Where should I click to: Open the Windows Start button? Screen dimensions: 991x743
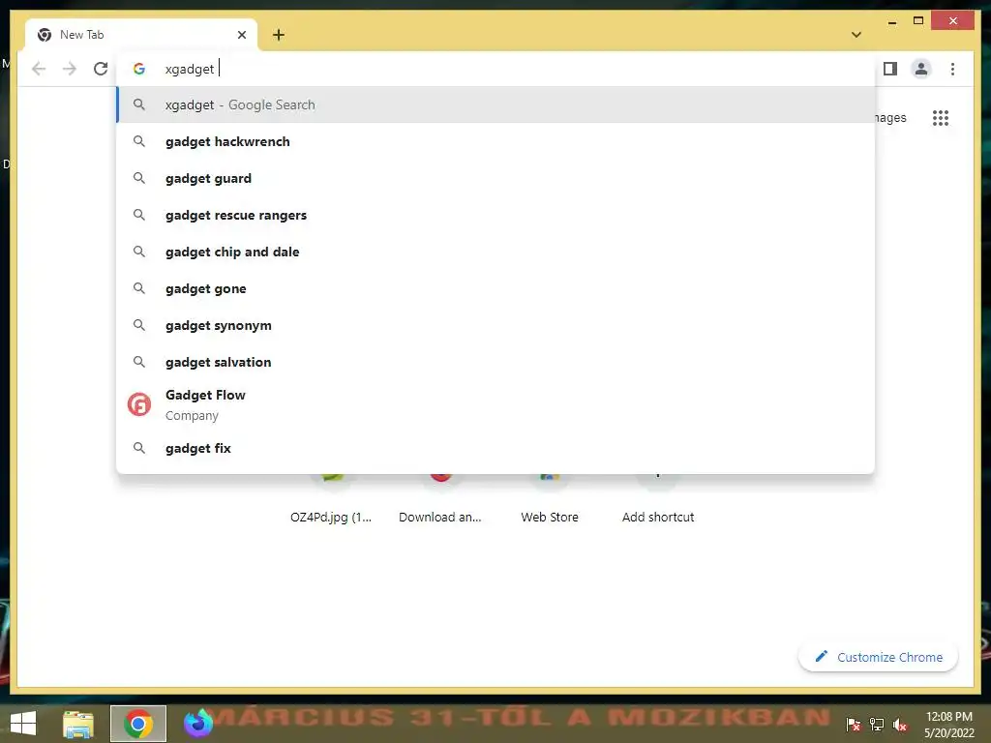point(23,723)
